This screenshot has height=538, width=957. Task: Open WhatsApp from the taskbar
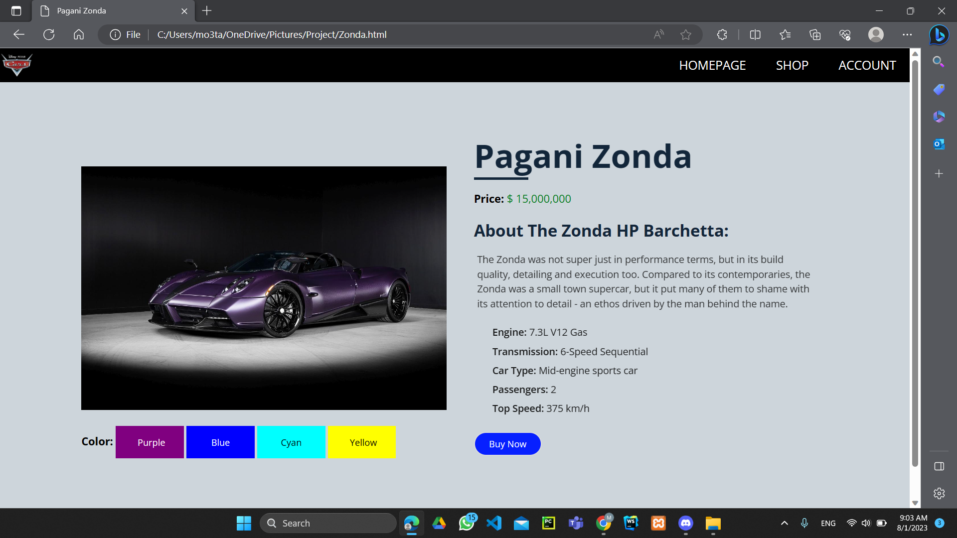[x=467, y=523]
